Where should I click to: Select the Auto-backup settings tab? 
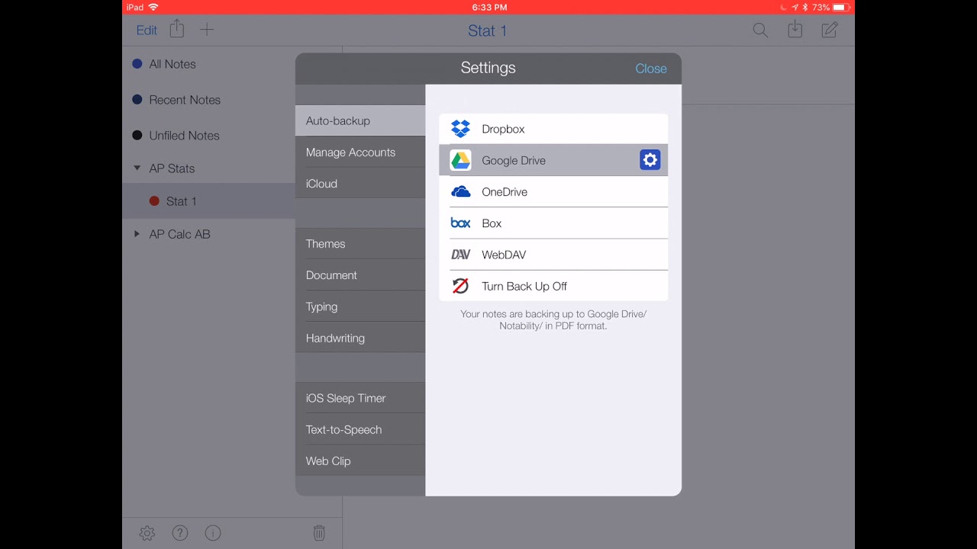pos(360,120)
